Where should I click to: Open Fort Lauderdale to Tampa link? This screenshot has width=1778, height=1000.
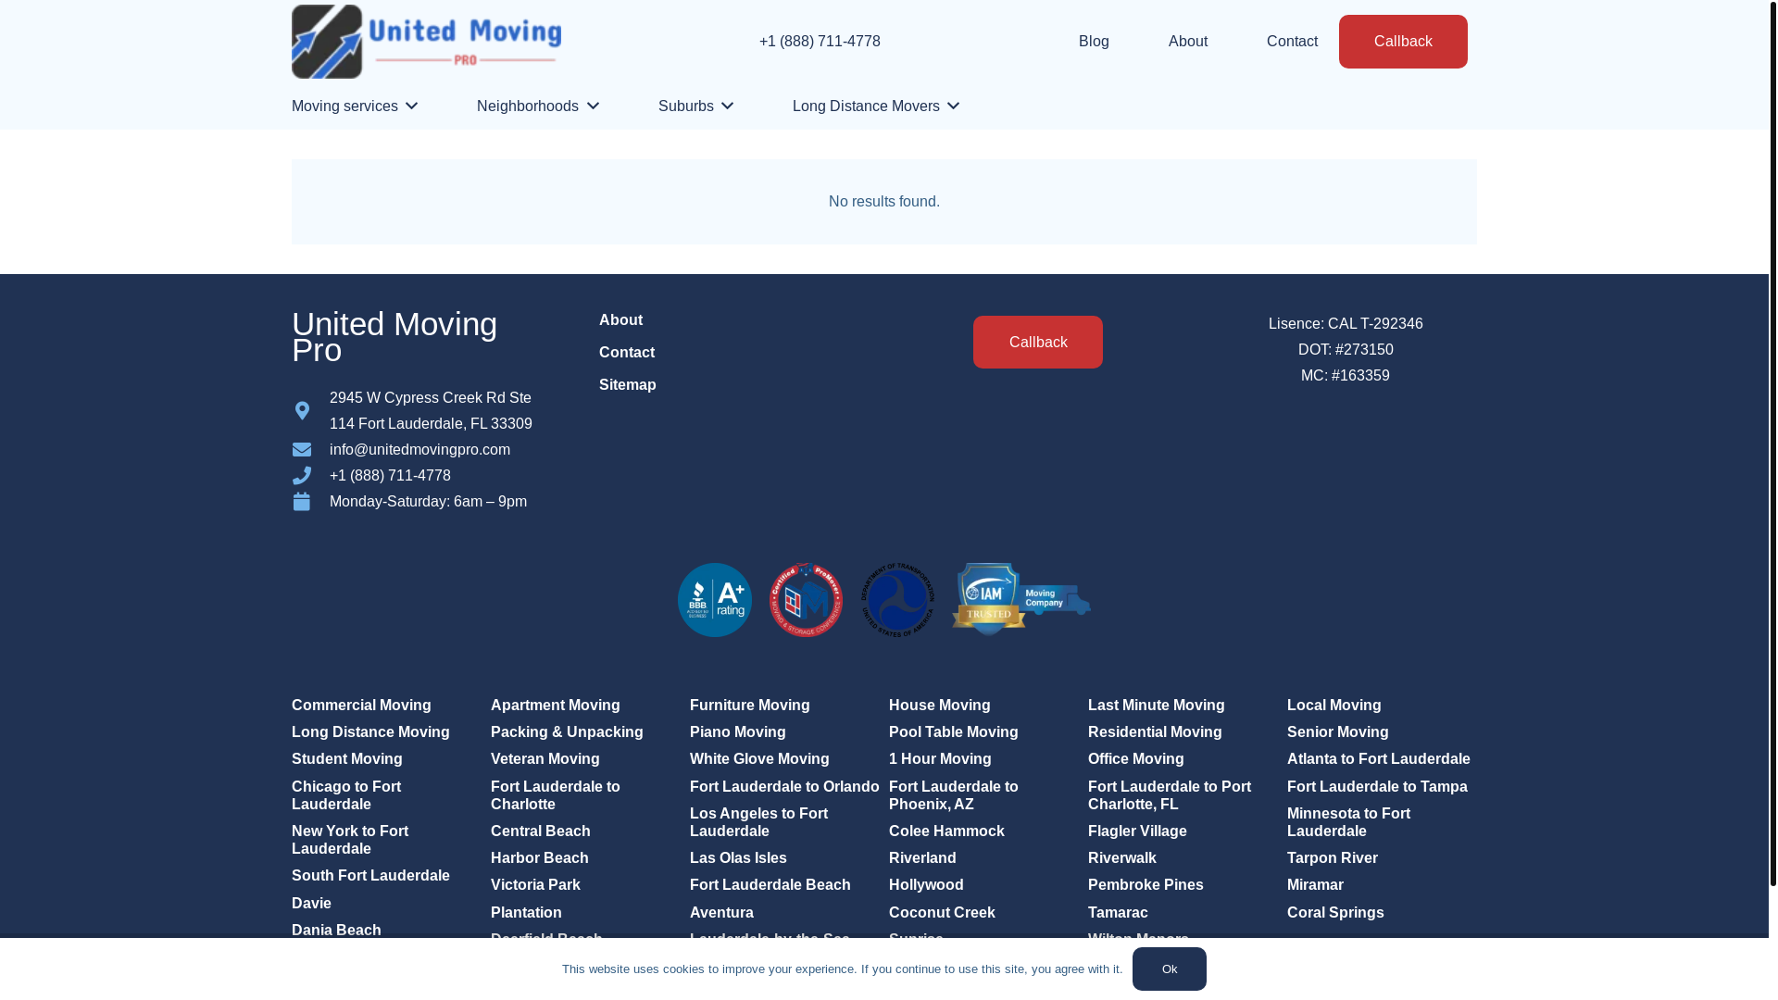point(1377,787)
